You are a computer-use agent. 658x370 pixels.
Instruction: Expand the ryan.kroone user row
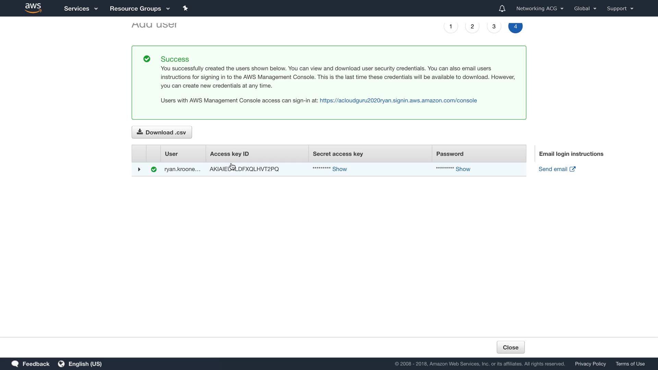coord(139,169)
